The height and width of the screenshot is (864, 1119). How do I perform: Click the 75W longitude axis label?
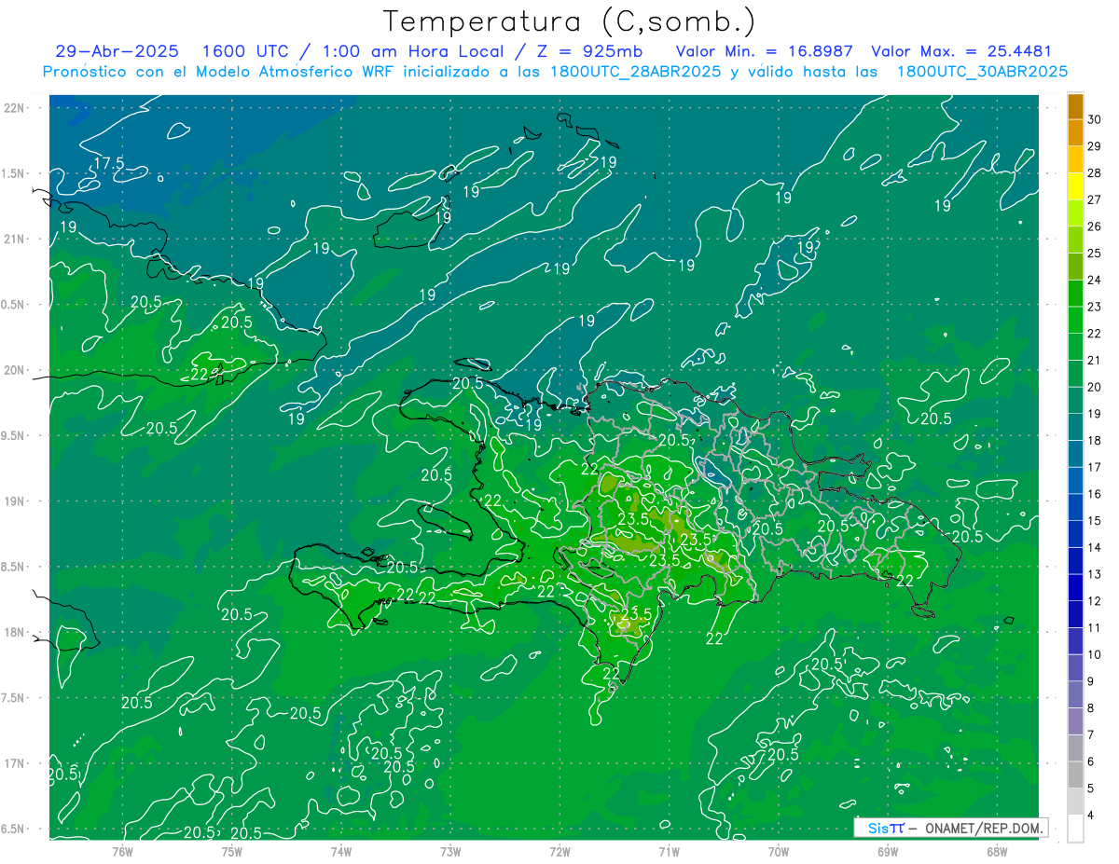(231, 850)
